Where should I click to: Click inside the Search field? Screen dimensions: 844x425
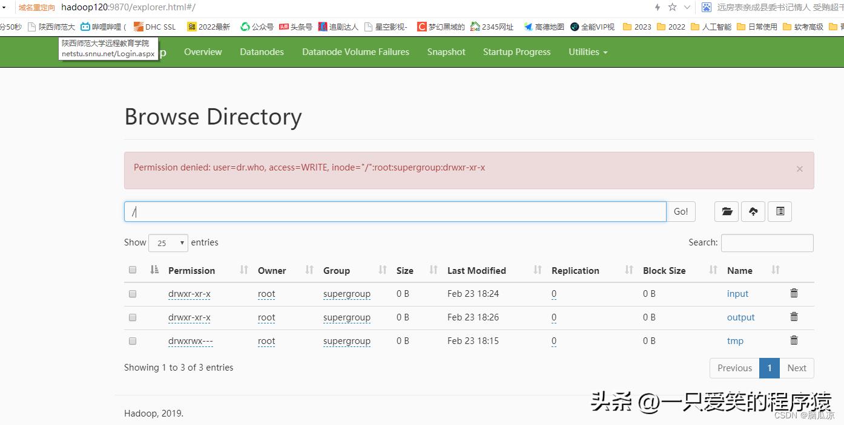coord(767,242)
